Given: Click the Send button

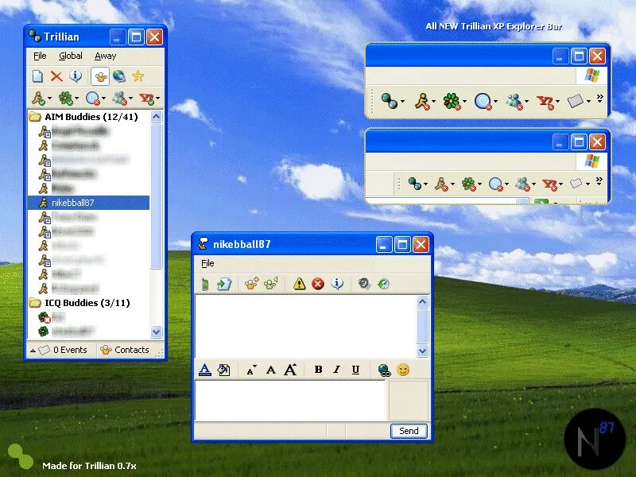Looking at the screenshot, I should [409, 431].
